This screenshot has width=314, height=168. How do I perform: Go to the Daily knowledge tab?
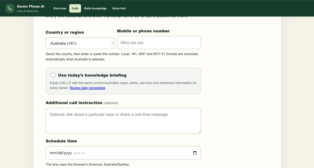tap(95, 9)
